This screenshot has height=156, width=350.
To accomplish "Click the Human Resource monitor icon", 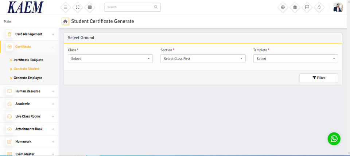I will pyautogui.click(x=9, y=91).
